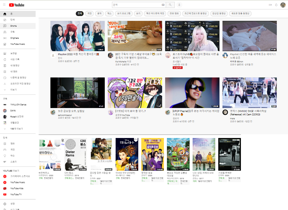Open Subscriptions in the sidebar
This screenshot has height=210, width=288.
click(x=18, y=32)
